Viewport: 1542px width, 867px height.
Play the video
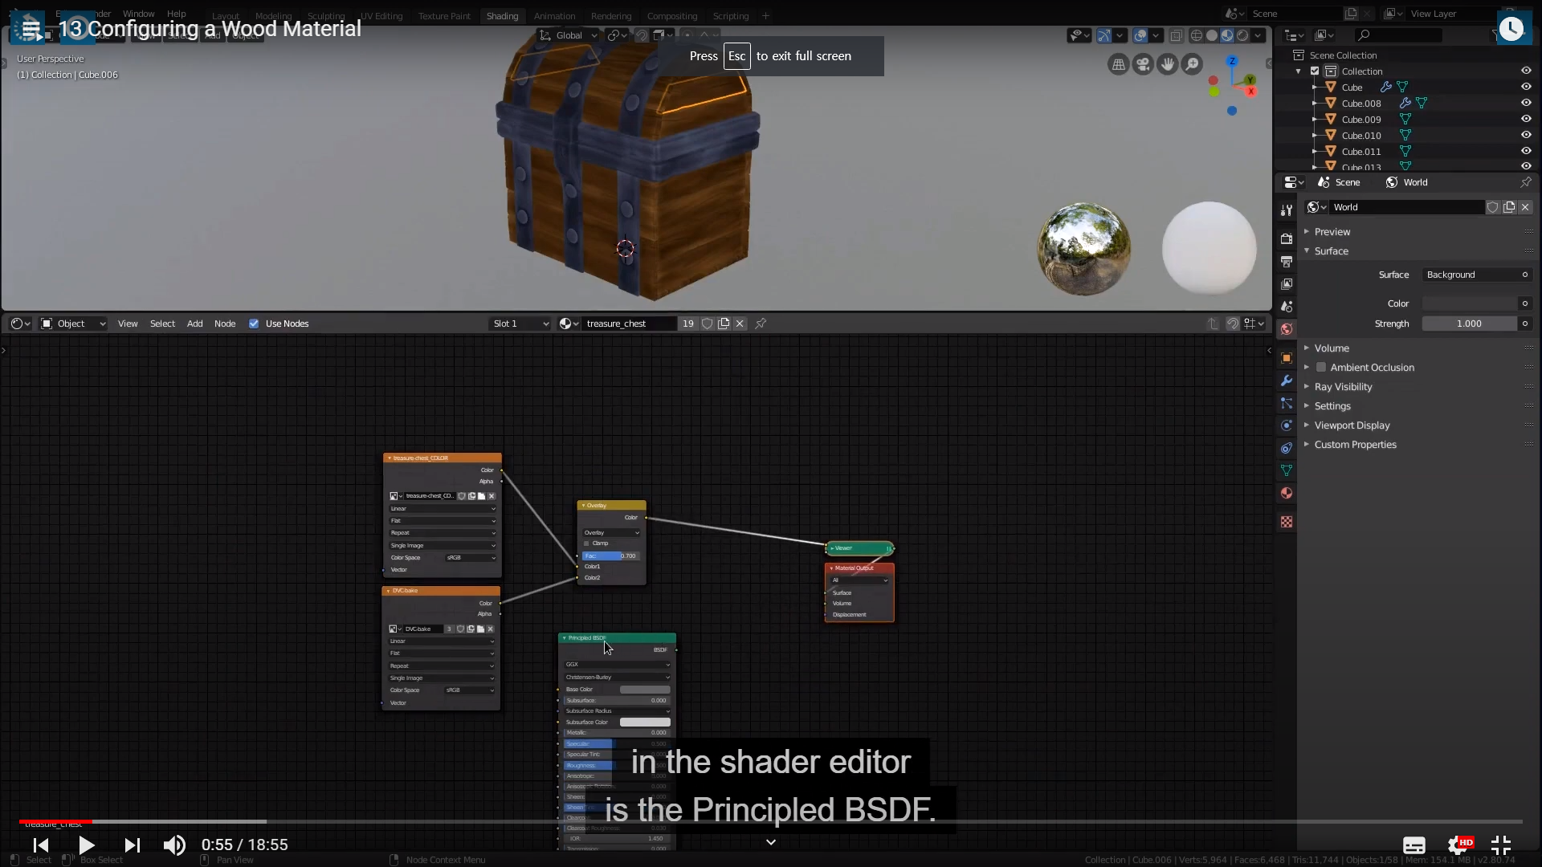point(86,845)
